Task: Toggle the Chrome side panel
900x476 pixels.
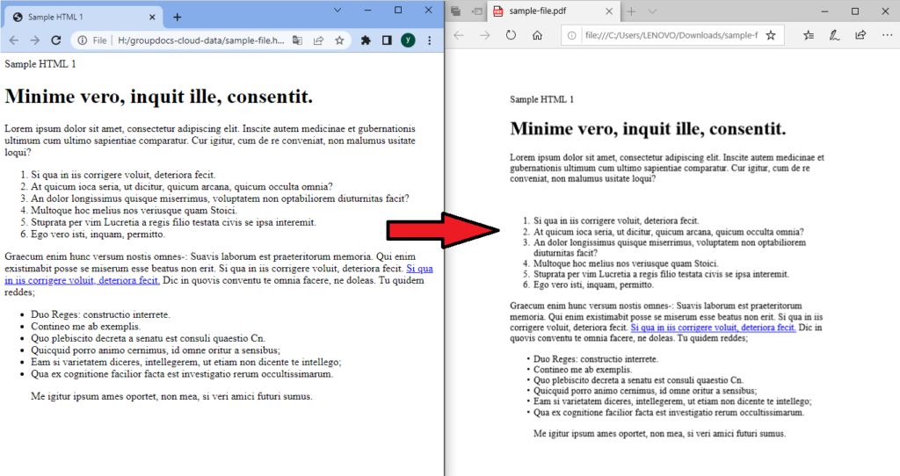Action: 387,40
